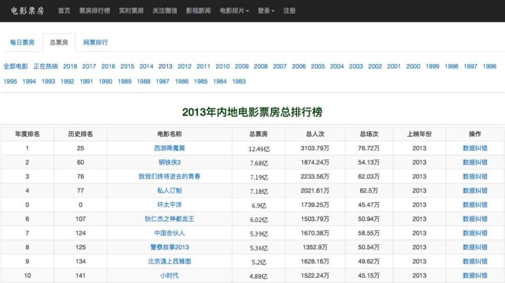The height and width of the screenshot is (283, 505).
Task: Click the 12.46亿 box office value
Action: point(259,149)
